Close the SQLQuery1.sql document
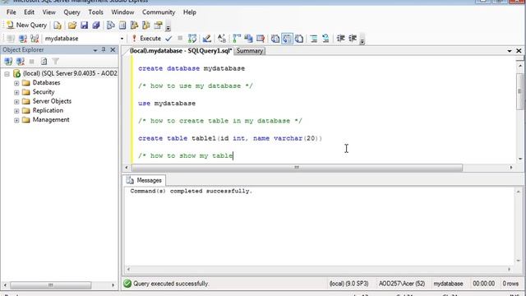 pyautogui.click(x=519, y=51)
